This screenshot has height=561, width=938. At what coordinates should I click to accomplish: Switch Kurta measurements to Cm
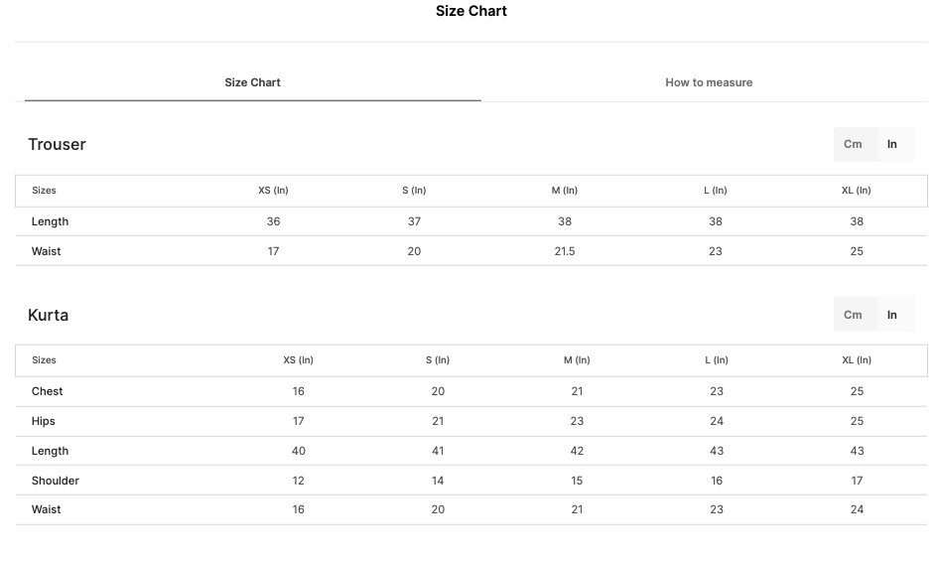pos(853,315)
